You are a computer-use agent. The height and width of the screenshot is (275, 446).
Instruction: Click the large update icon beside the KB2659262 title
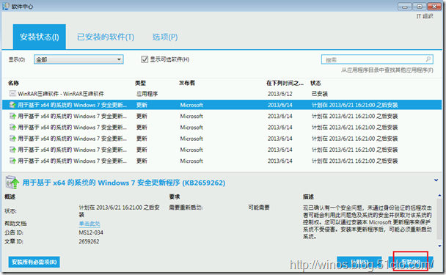12,183
